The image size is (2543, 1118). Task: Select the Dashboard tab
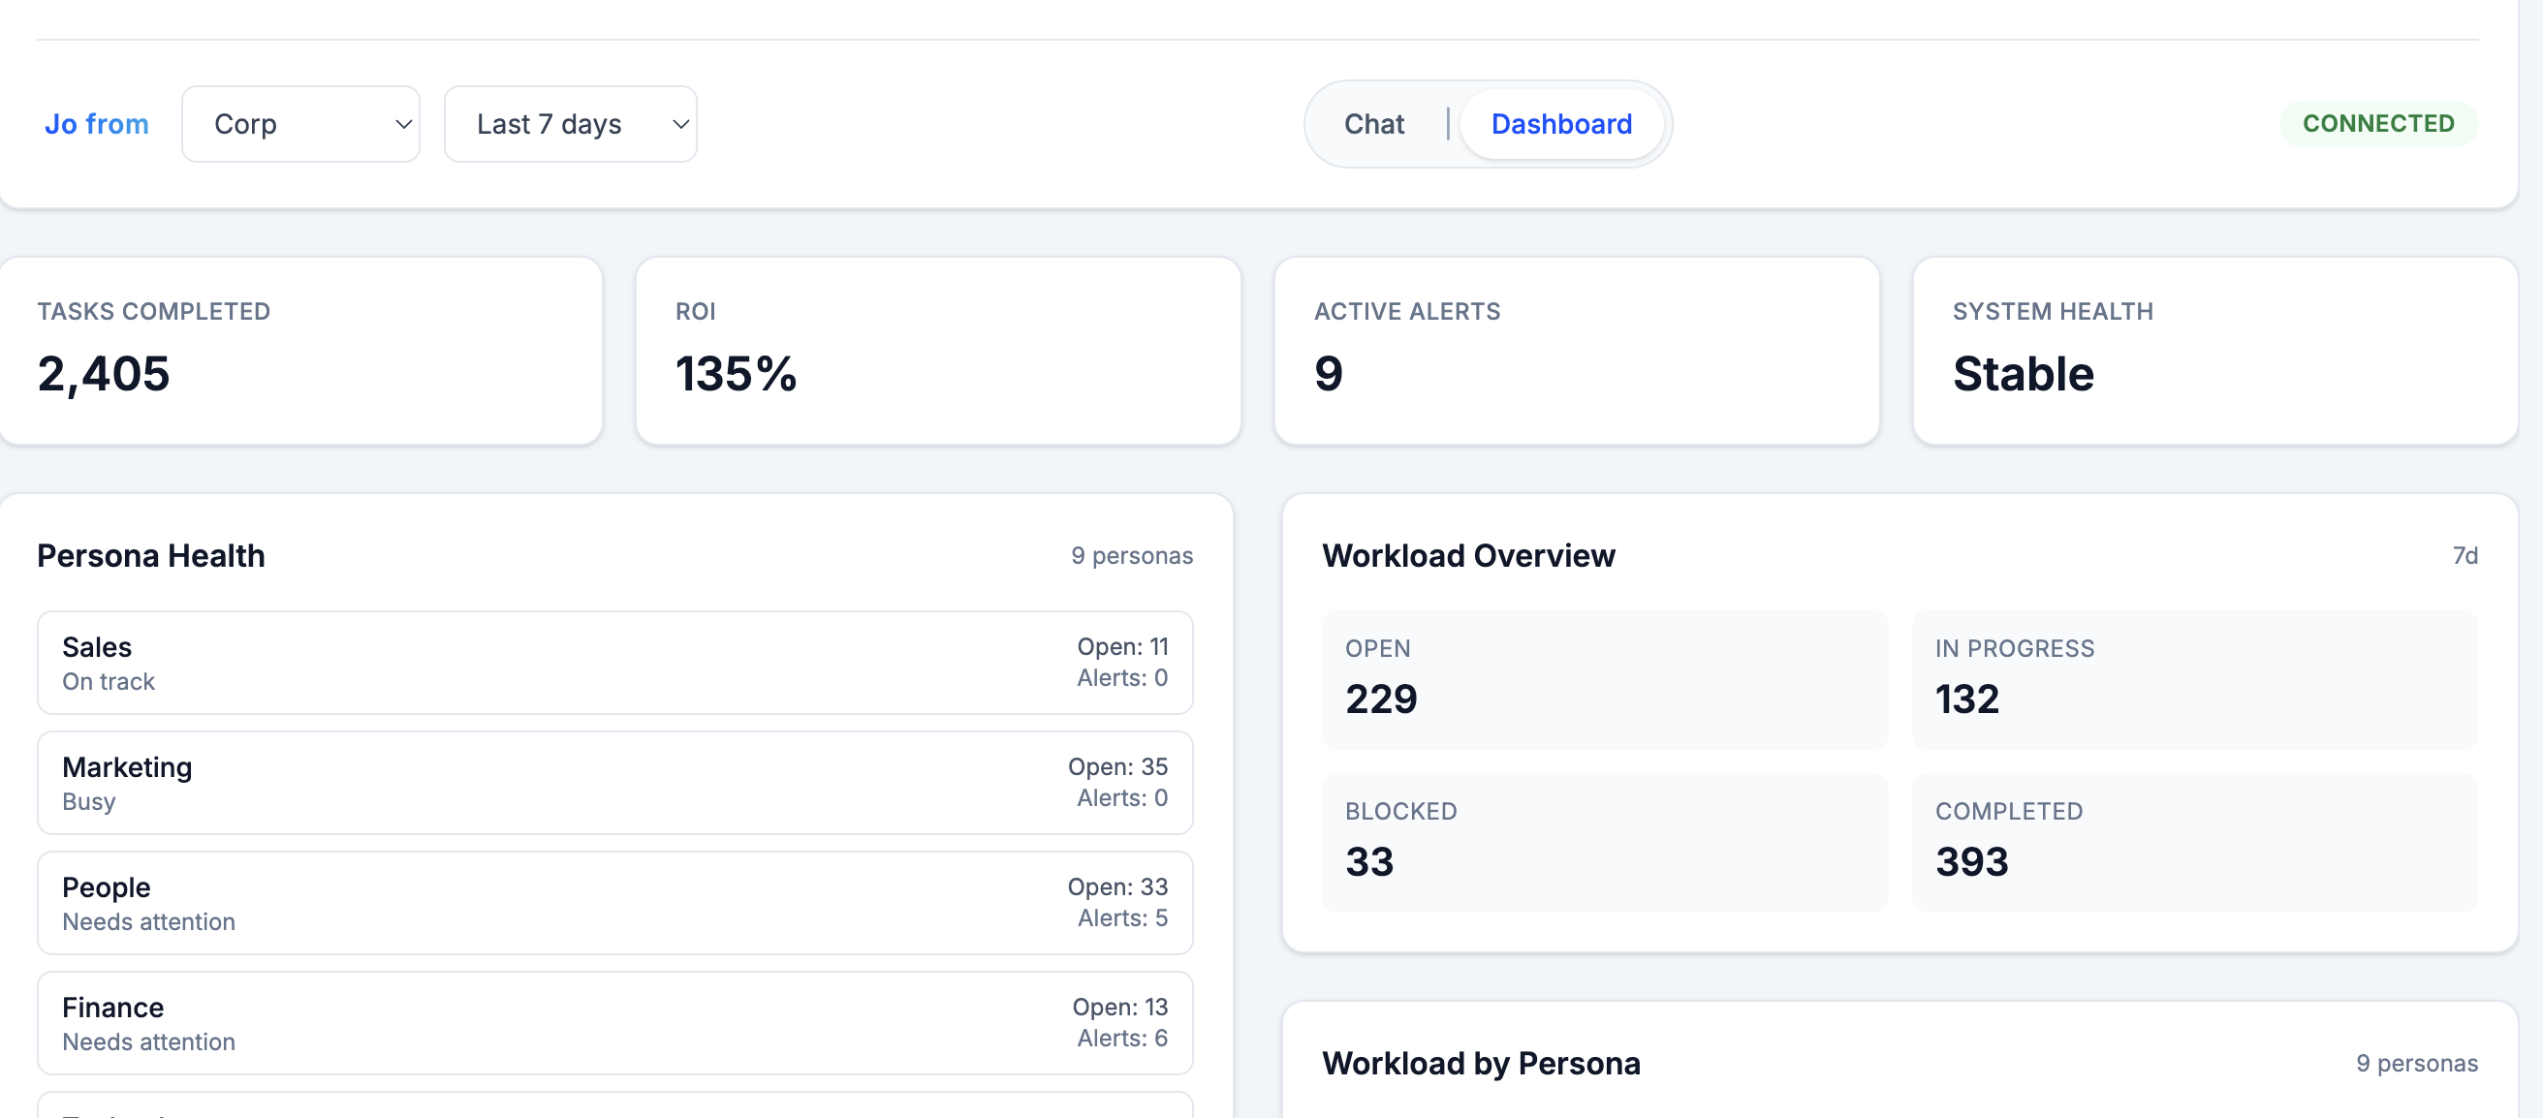pyautogui.click(x=1561, y=123)
